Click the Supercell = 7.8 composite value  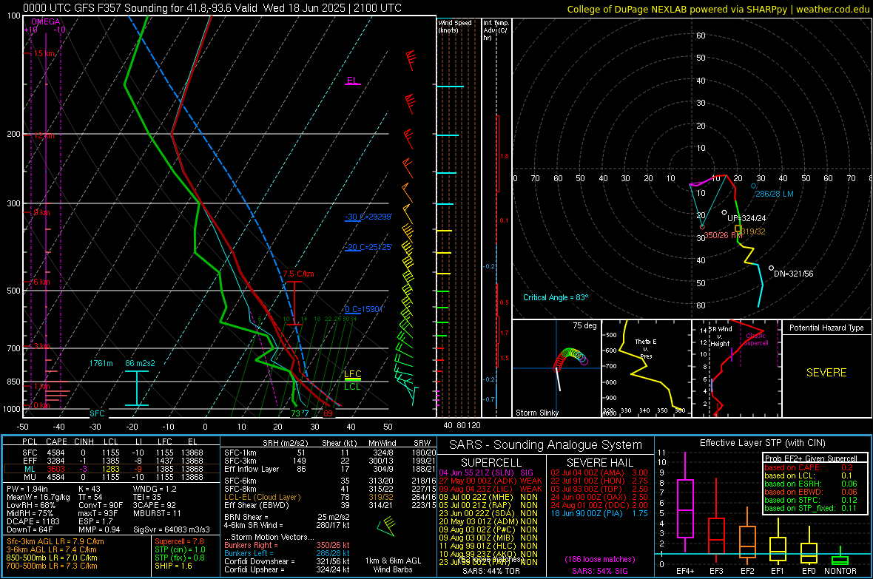(179, 542)
